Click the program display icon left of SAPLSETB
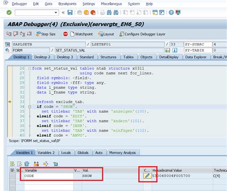The image size is (227, 191). tap(8, 44)
